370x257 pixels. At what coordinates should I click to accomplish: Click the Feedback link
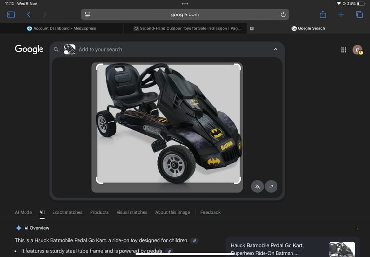[210, 212]
